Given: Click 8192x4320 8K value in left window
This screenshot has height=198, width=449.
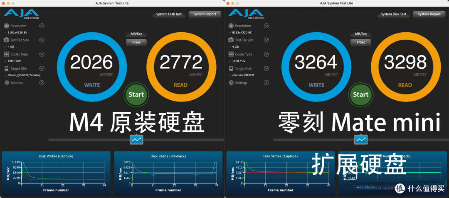Looking at the screenshot, I should 17,33.
